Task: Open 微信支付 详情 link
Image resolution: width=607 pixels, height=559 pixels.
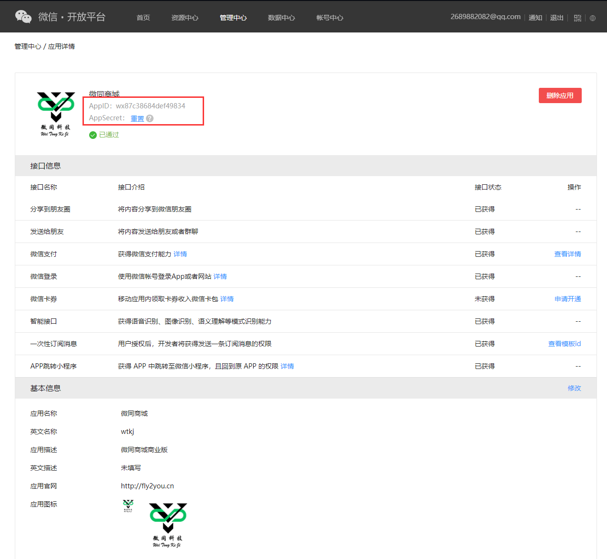Action: point(180,254)
